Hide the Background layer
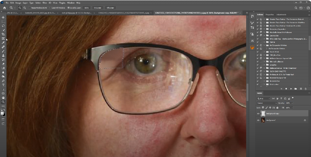This screenshot has height=157, width=311. pyautogui.click(x=258, y=120)
